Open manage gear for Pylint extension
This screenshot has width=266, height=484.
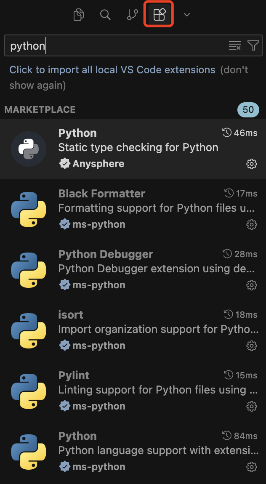pyautogui.click(x=252, y=406)
